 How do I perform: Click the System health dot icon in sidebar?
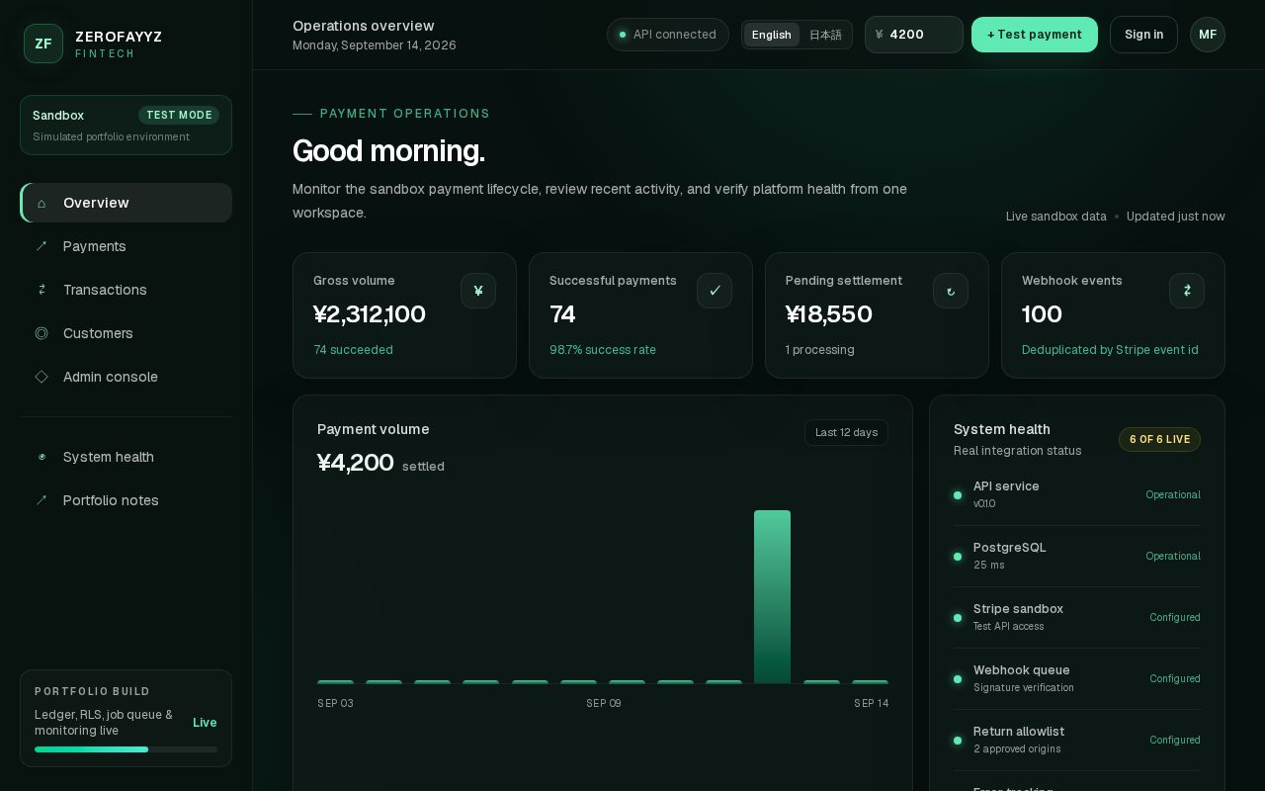tap(42, 457)
